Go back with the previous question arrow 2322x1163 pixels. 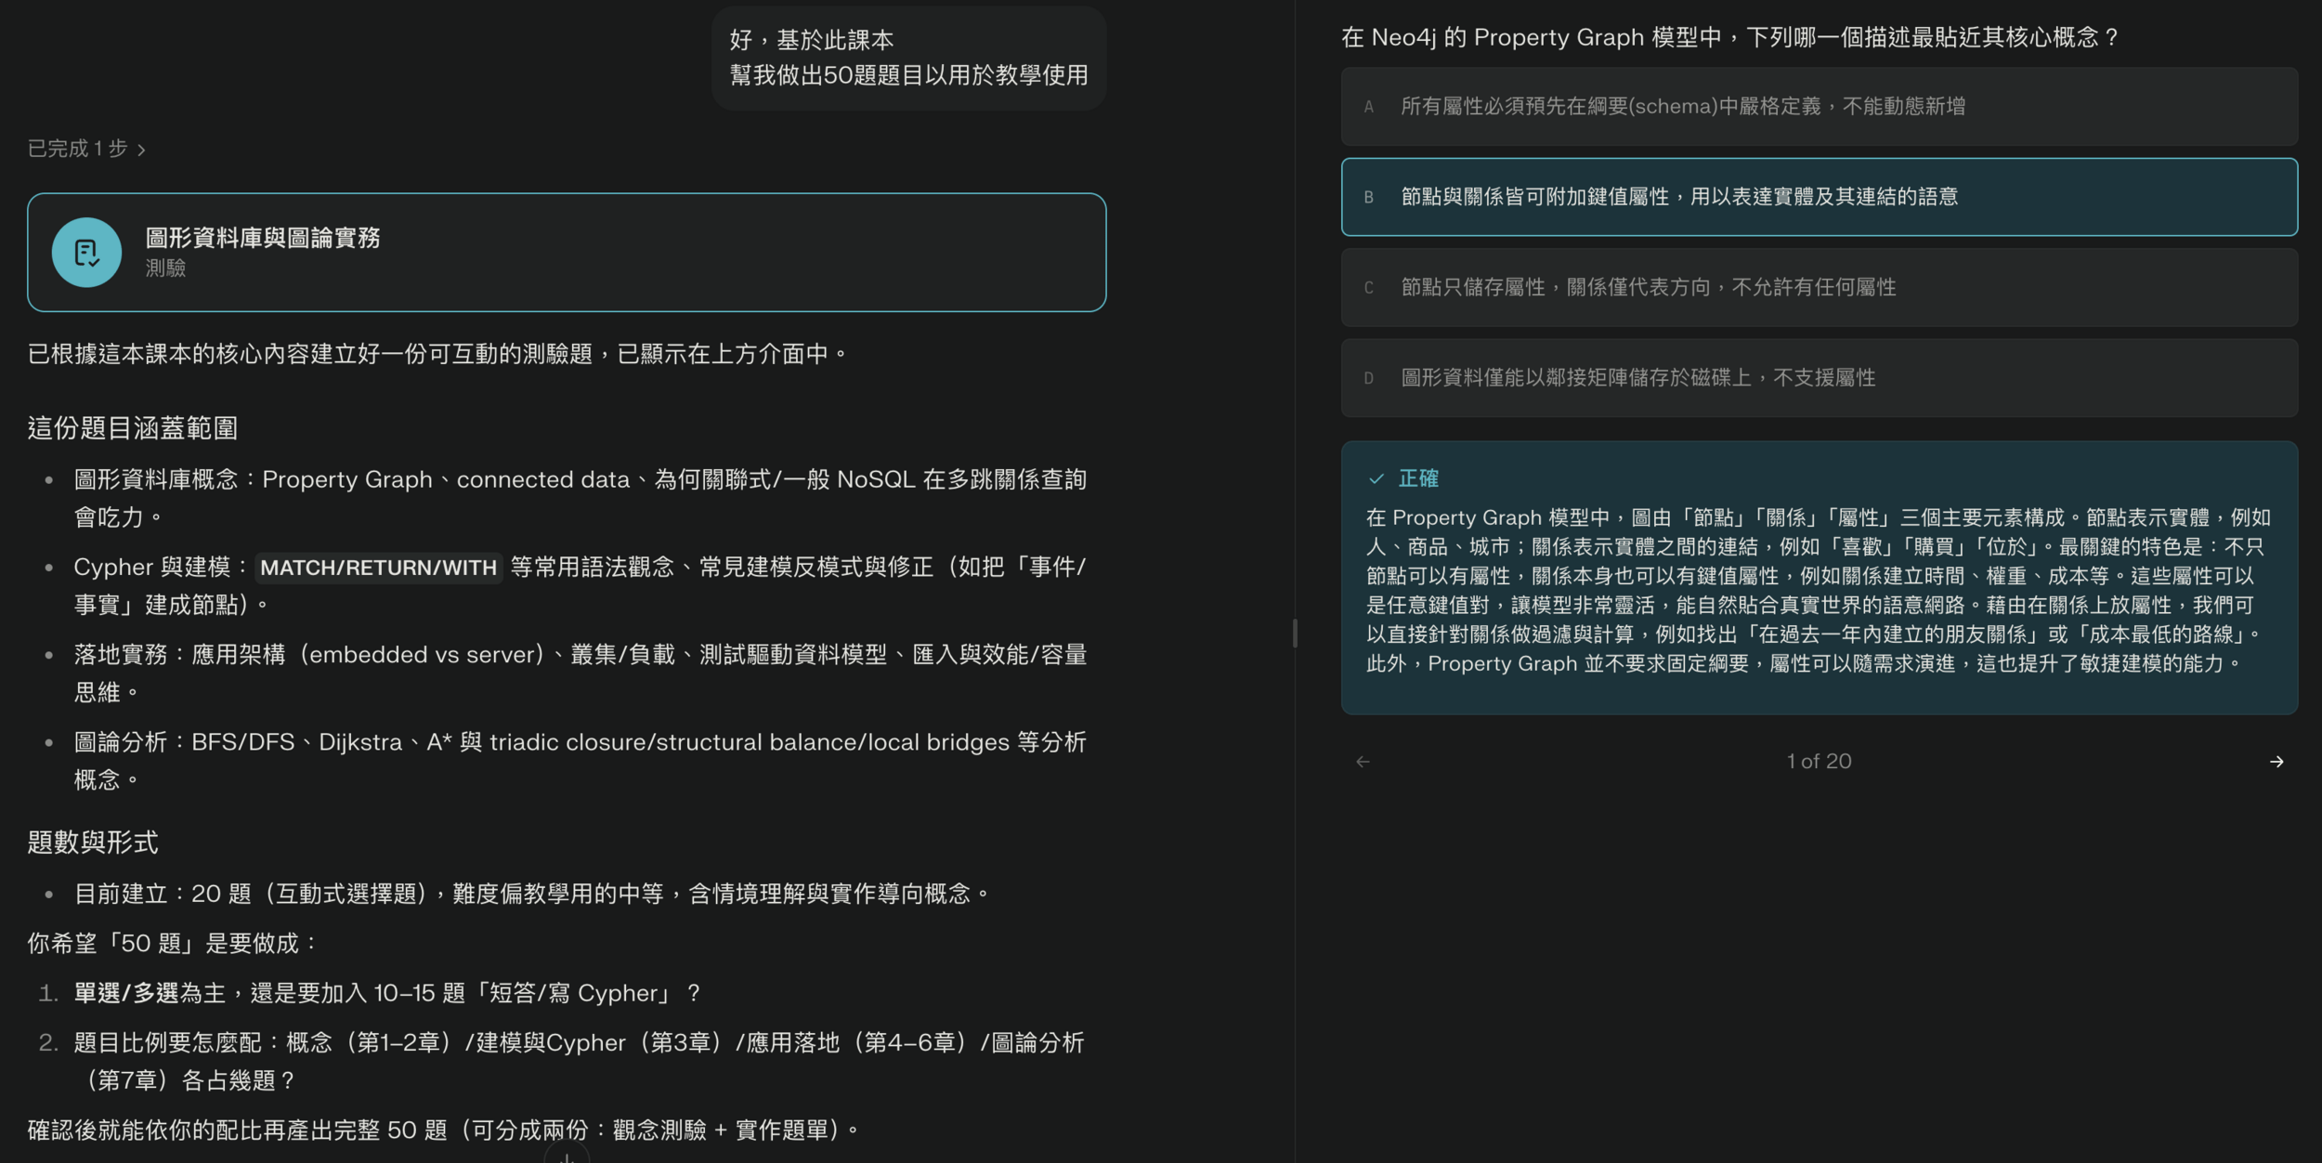[x=1363, y=762]
